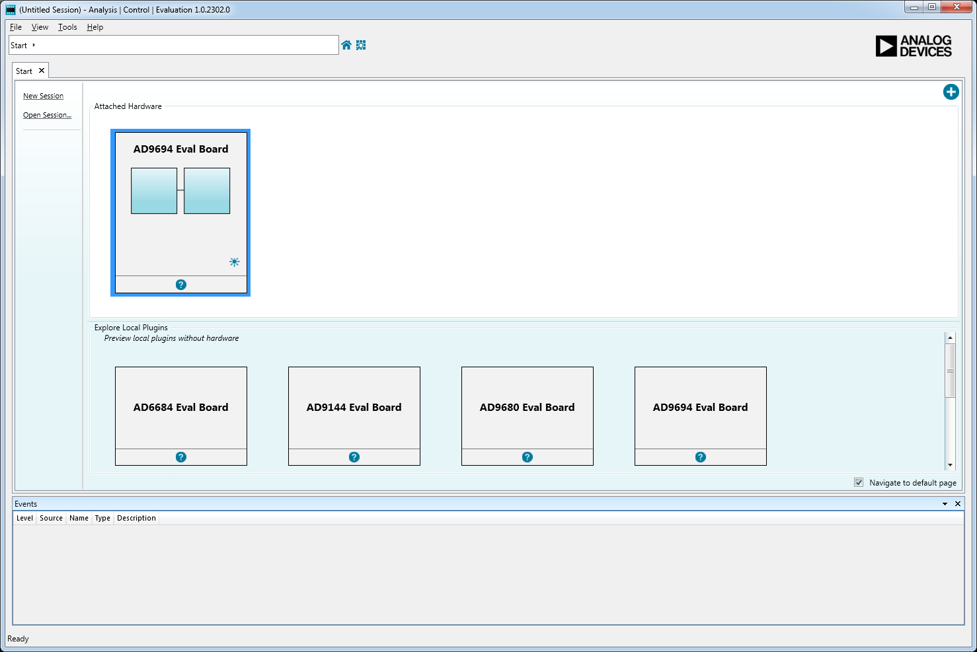Click the star icon on attached AD9694 board

click(234, 262)
